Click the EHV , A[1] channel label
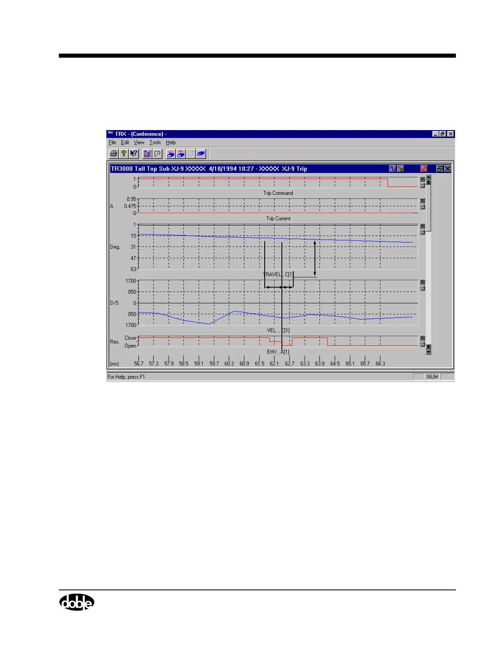This screenshot has height=648, width=500. (278, 352)
